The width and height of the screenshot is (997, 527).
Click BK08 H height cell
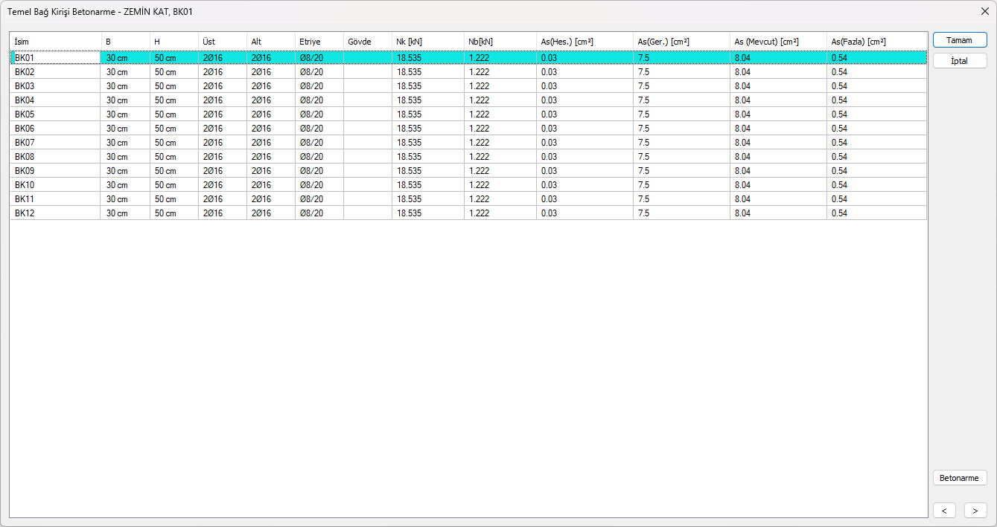pyautogui.click(x=173, y=157)
